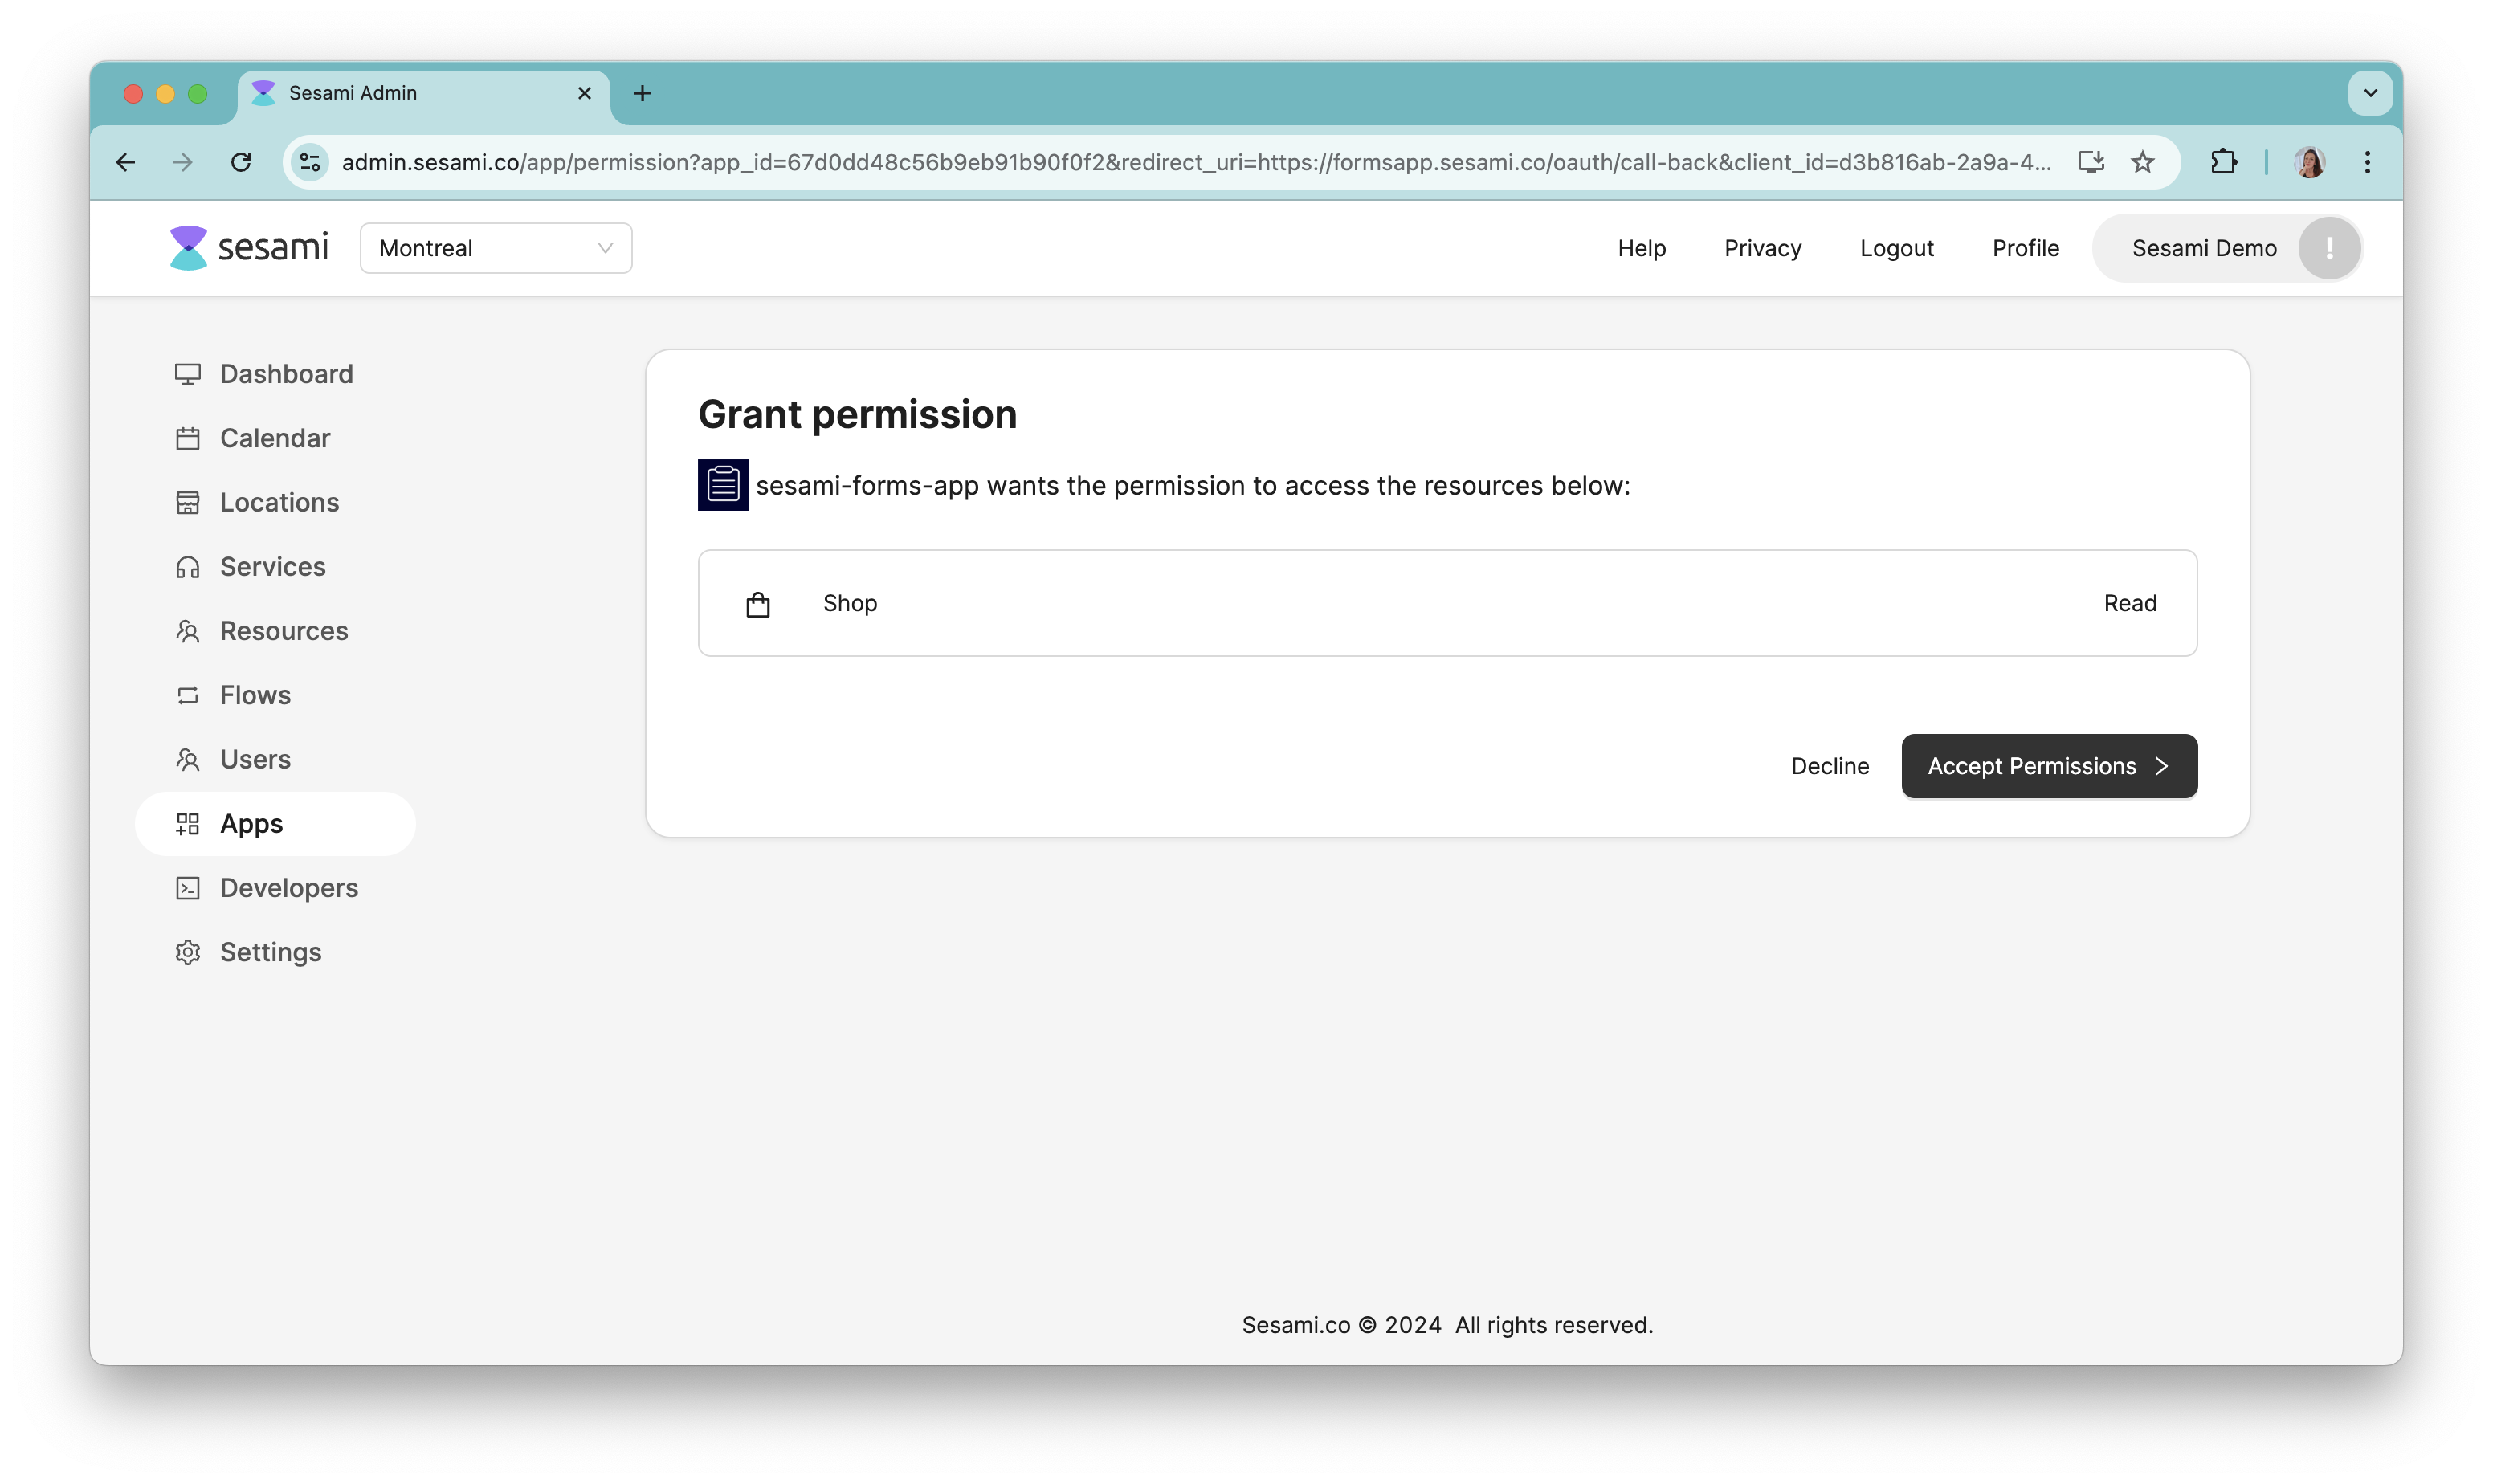
Task: Click the Flows loop icon
Action: pos(188,695)
